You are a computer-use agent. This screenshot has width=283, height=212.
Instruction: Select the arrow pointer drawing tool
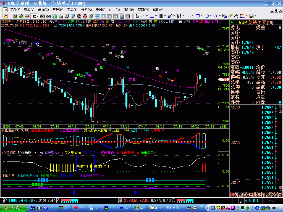tap(137, 16)
